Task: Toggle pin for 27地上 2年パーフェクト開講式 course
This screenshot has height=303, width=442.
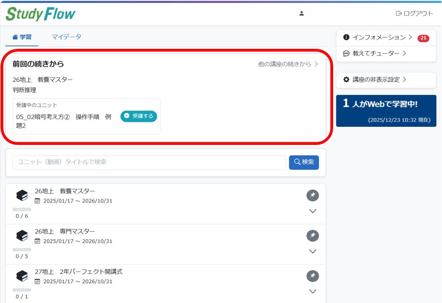Action: pos(312,276)
